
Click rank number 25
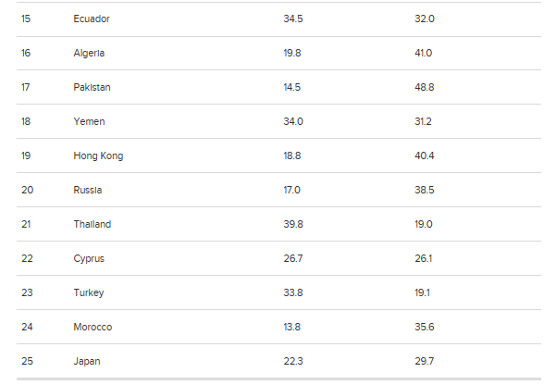tap(27, 361)
